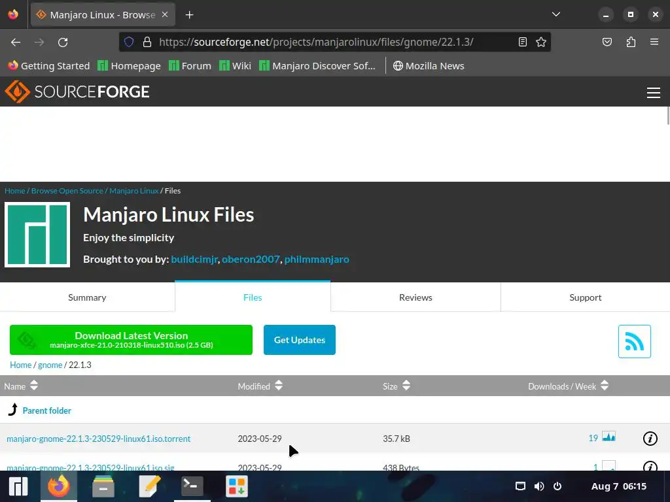
Task: Click Home in file path breadcrumb
Action: pos(20,365)
